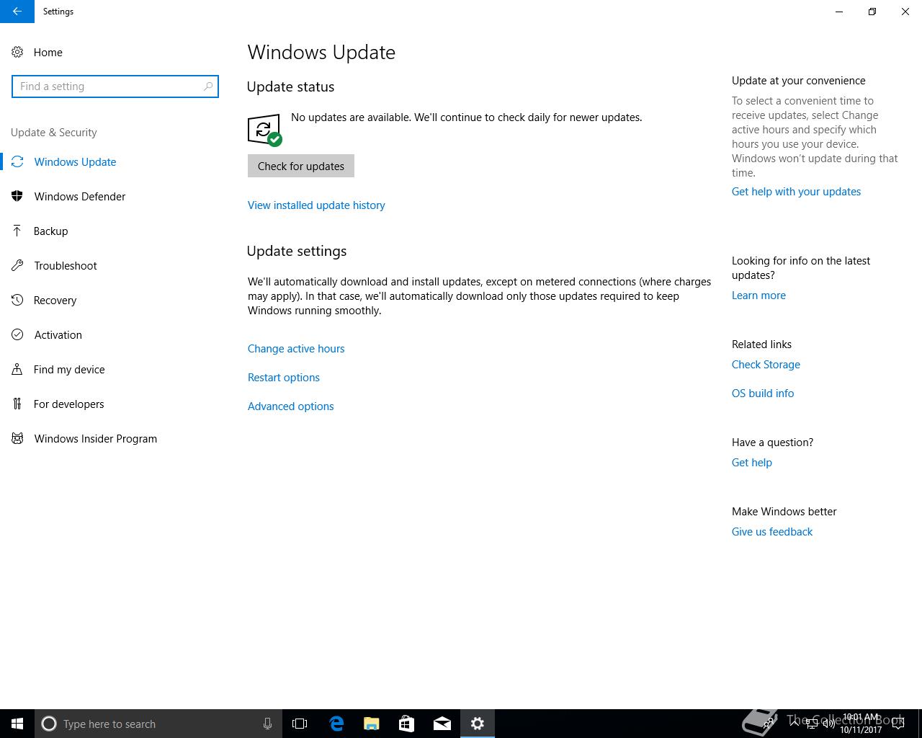922x738 pixels.
Task: Open the Check Storage link
Action: (766, 365)
